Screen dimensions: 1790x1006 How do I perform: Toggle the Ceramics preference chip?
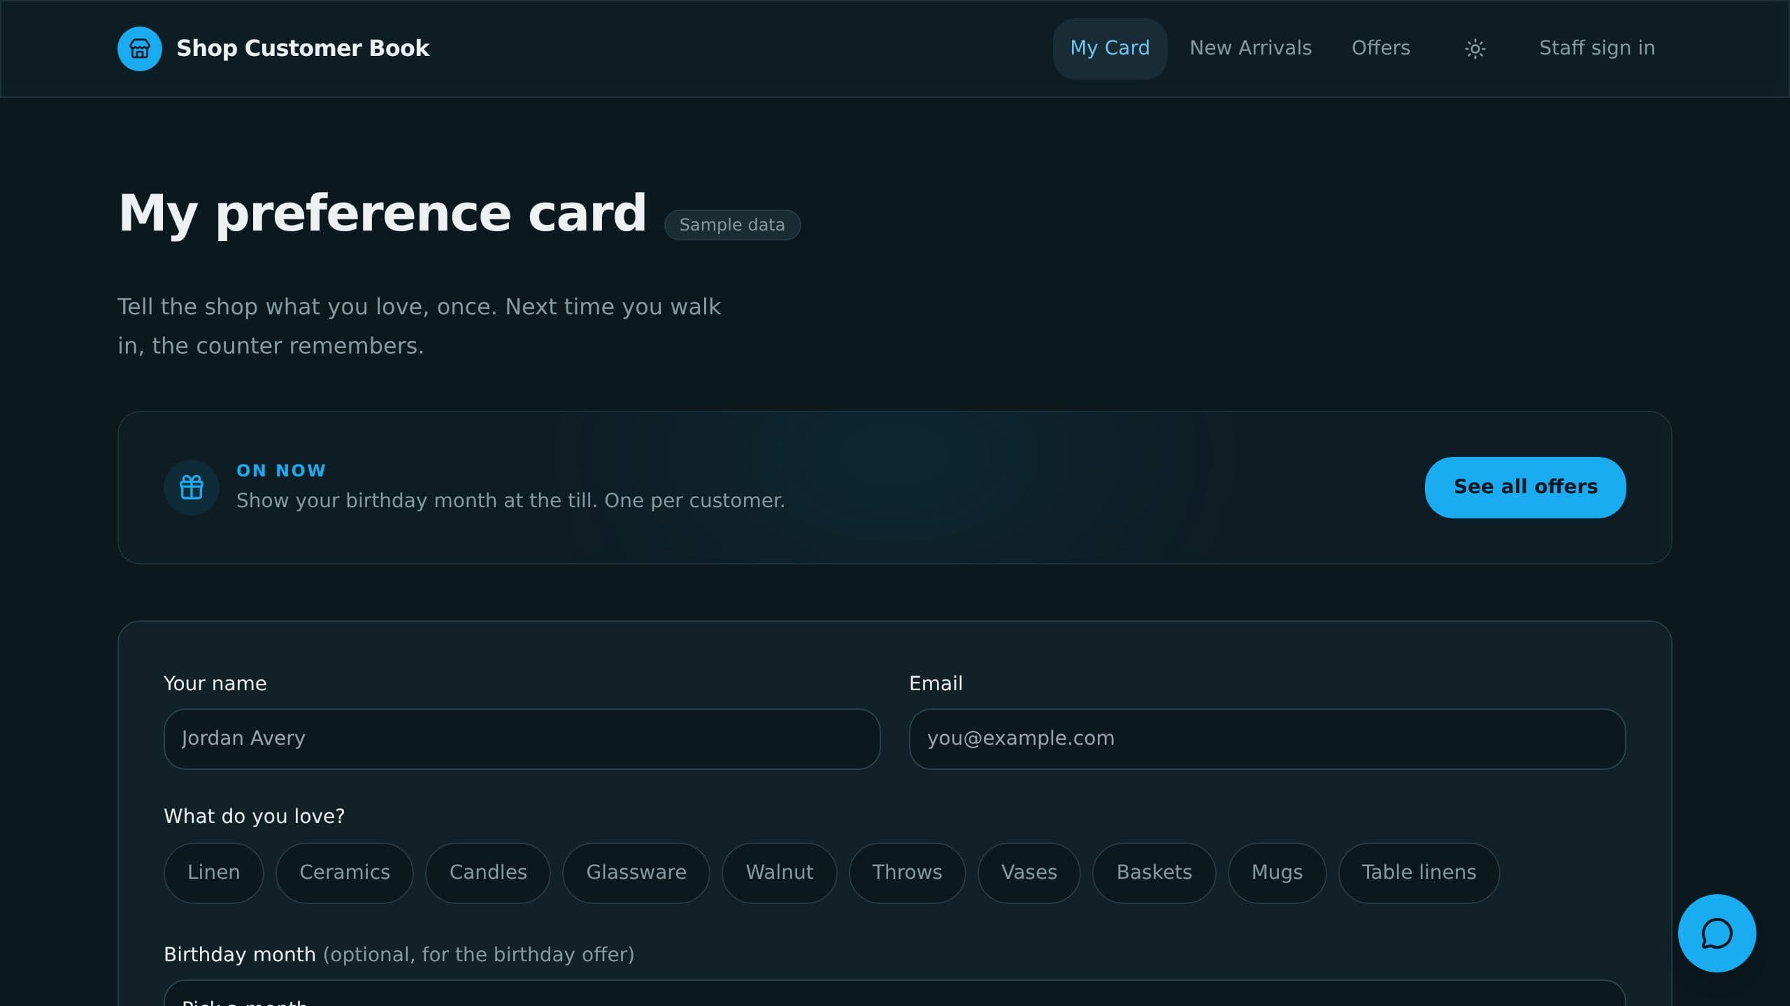point(345,873)
